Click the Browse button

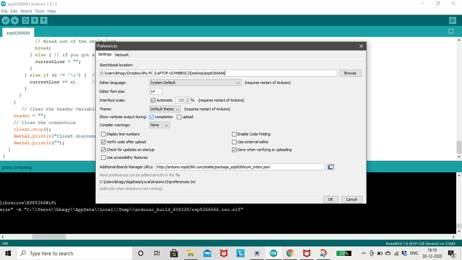[x=350, y=73]
